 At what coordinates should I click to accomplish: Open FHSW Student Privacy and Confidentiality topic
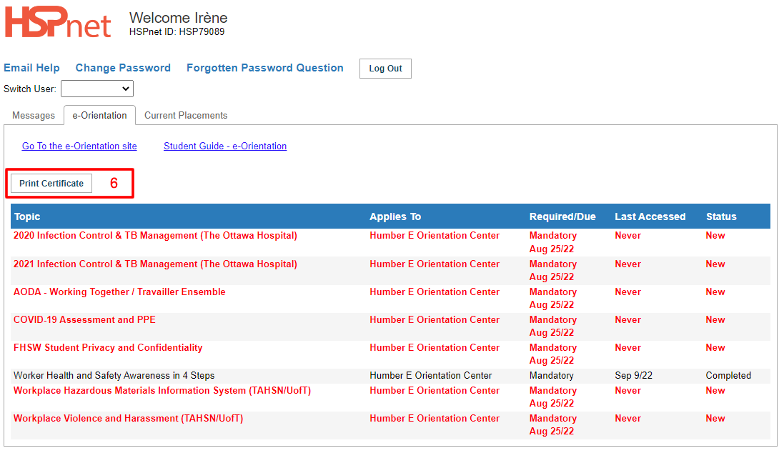pos(108,348)
